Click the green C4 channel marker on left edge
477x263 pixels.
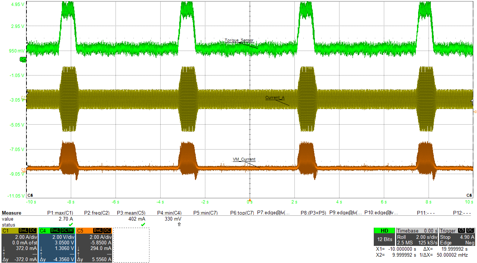[x=23, y=60]
